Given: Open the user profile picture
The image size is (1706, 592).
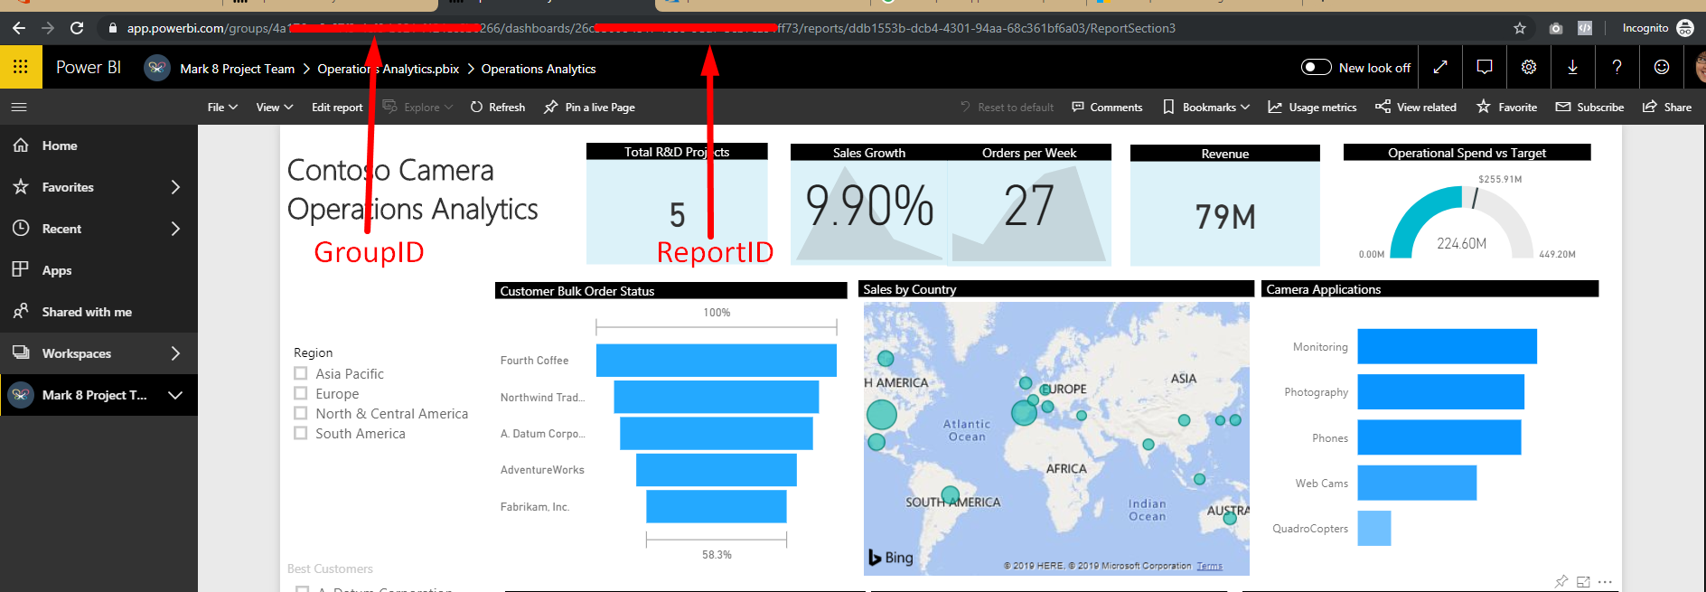Looking at the screenshot, I should coord(1700,67).
